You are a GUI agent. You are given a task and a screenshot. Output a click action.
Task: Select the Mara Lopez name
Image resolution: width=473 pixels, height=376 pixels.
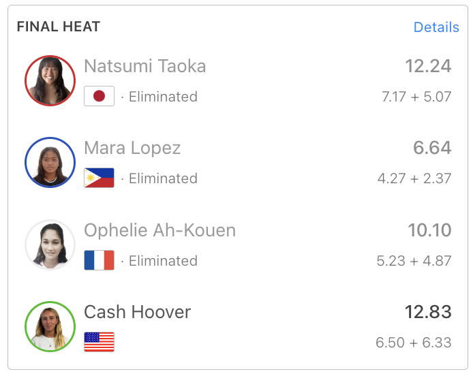[132, 148]
